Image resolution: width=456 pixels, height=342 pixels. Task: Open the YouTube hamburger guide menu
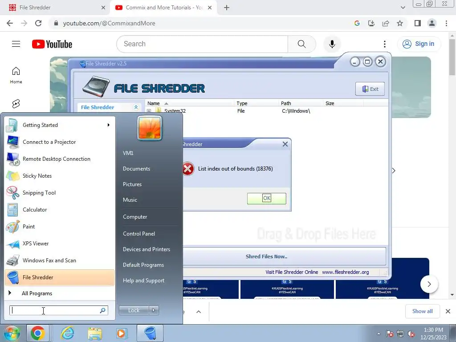(x=16, y=44)
